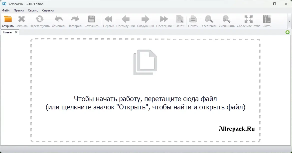
Task: Click the Сброс масштаба icon
Action: point(248,19)
